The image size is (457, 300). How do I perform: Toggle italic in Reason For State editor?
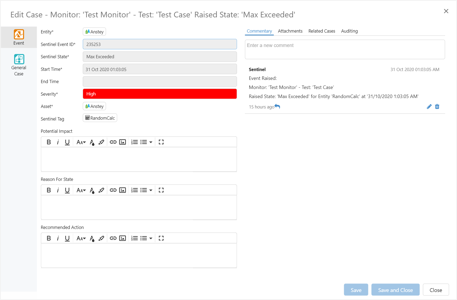click(x=58, y=190)
